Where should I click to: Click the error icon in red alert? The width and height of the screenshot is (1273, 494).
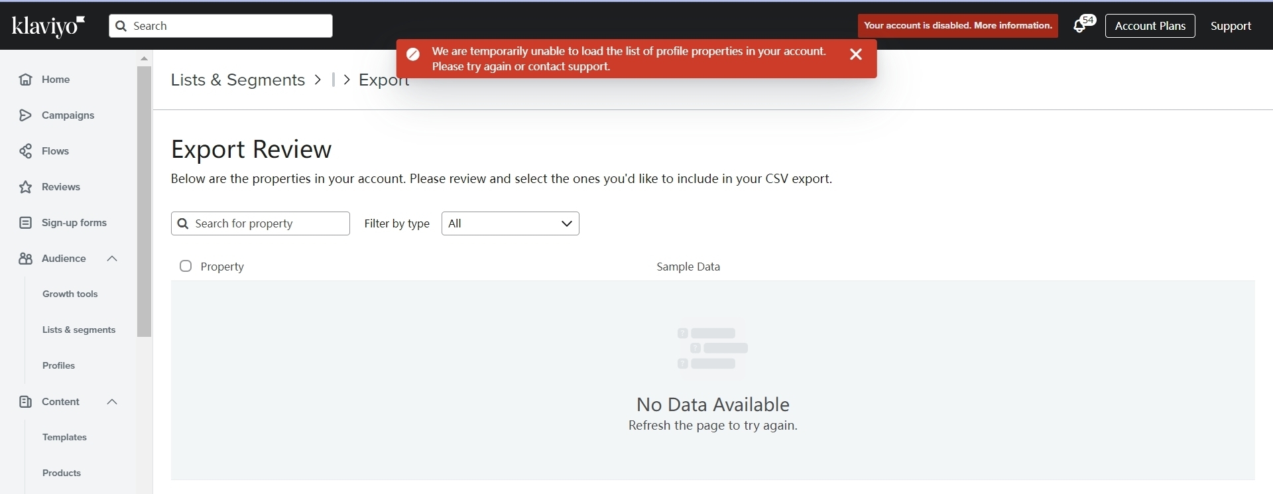tap(413, 54)
